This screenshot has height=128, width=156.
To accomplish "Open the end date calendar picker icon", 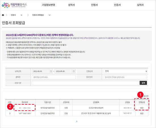I will click(x=74, y=71).
